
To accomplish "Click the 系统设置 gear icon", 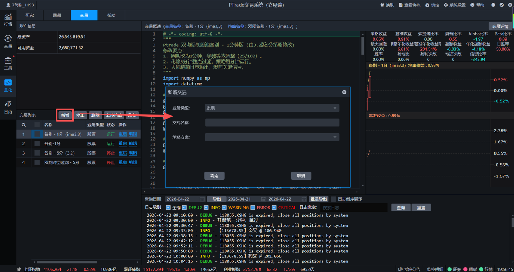I will coord(446,5).
